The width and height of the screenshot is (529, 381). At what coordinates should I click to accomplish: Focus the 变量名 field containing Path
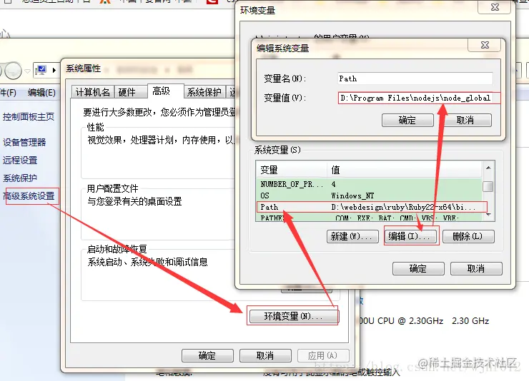pos(415,78)
